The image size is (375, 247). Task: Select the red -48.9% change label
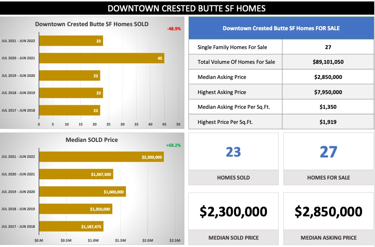click(x=174, y=29)
